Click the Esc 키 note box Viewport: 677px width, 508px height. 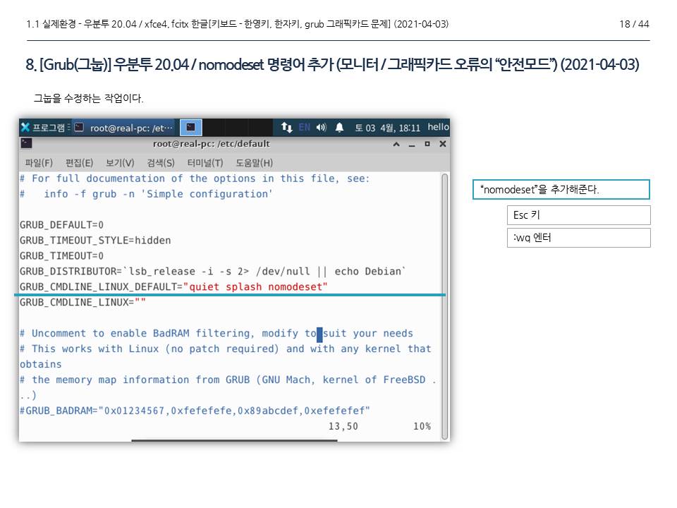click(x=578, y=215)
